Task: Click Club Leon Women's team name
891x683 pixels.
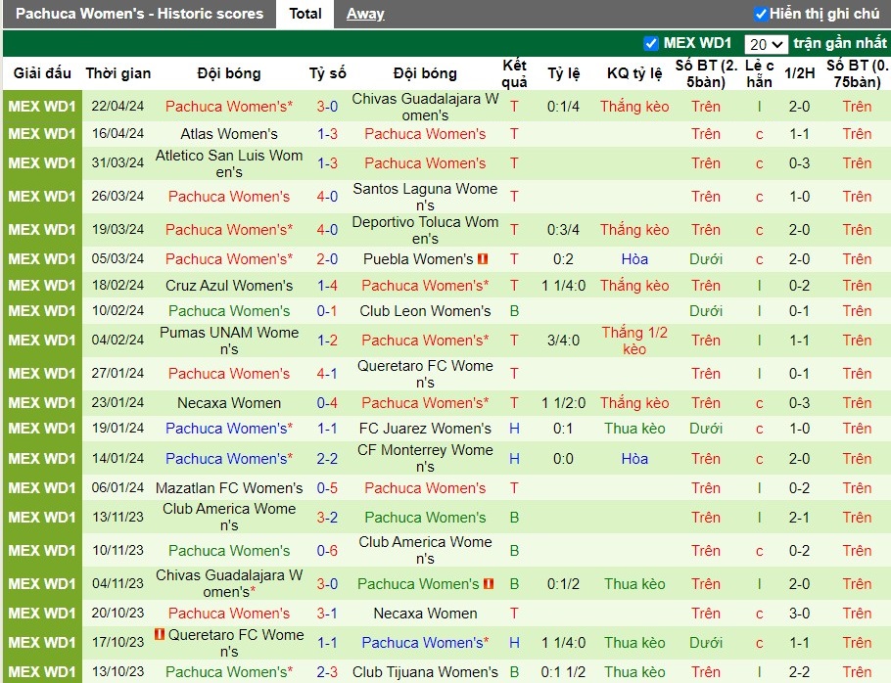Action: [x=425, y=311]
